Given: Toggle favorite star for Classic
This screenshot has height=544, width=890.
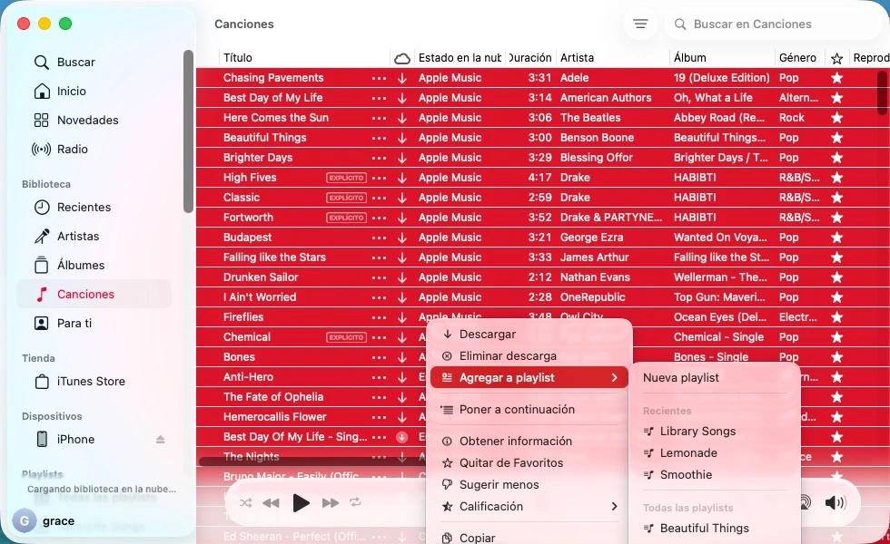Looking at the screenshot, I should coord(836,198).
